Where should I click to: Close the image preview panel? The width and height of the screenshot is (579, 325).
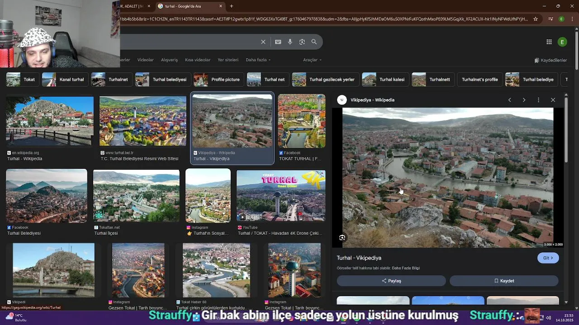click(553, 100)
